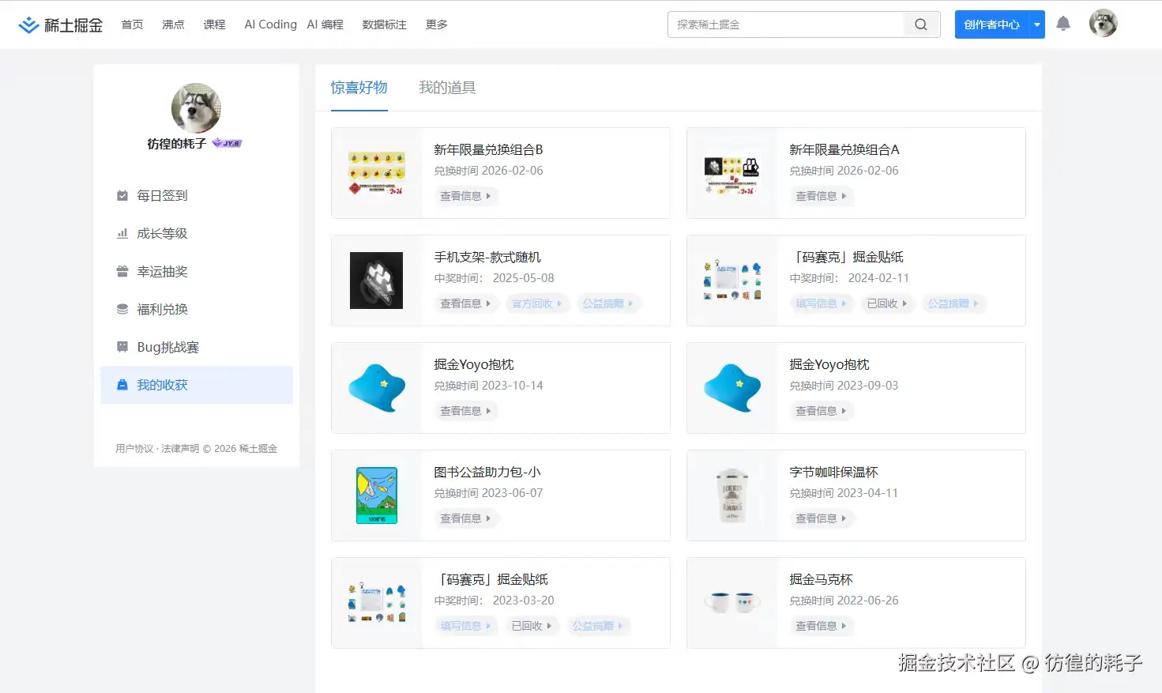
Task: Click 公益捐赠 on 手机支架 item
Action: (x=607, y=303)
